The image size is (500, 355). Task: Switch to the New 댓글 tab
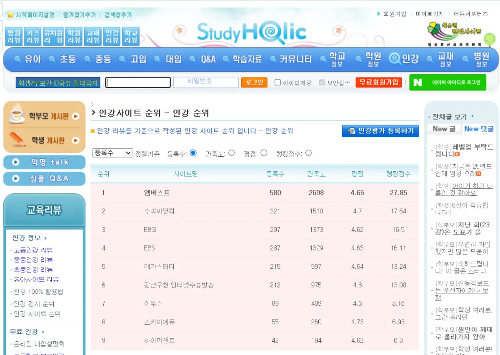pos(479,129)
